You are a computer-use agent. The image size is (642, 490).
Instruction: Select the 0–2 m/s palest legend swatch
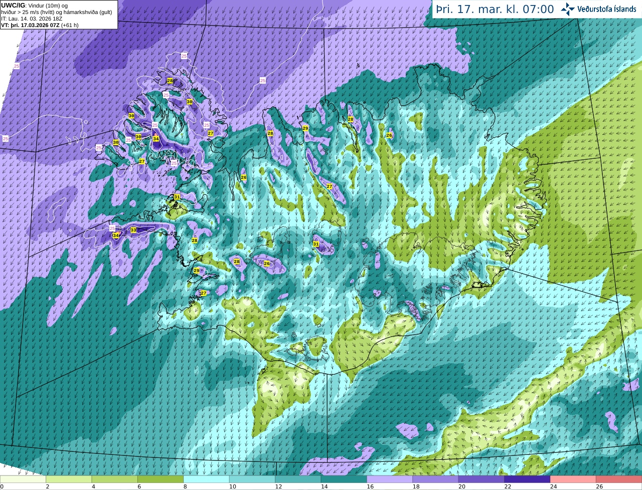(x=23, y=479)
